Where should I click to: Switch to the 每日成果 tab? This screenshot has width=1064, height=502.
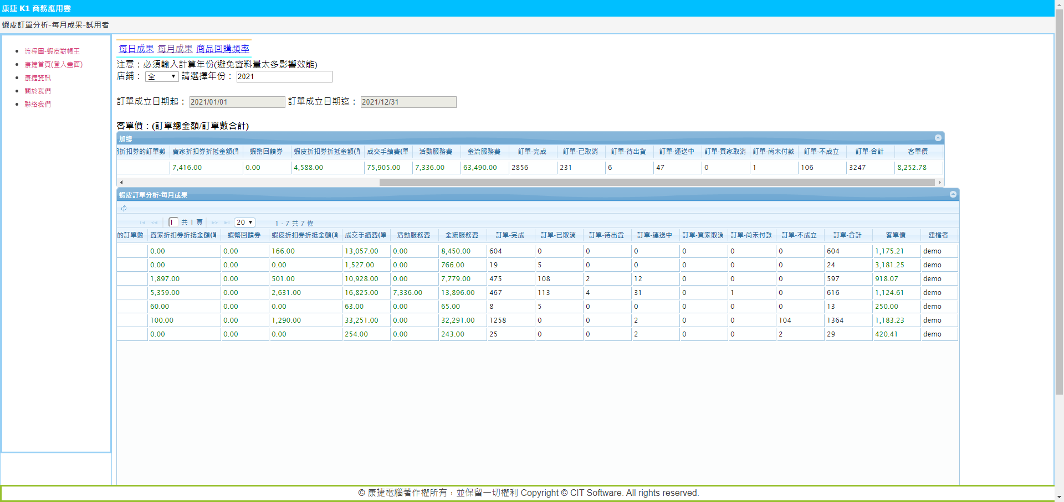click(x=136, y=49)
